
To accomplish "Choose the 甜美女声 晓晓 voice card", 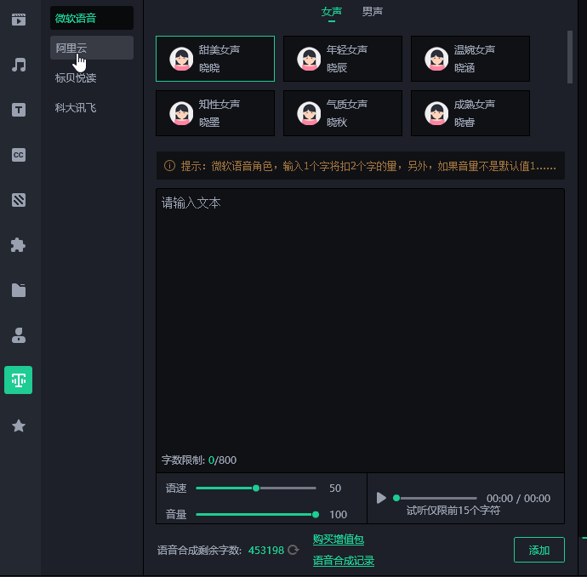I will pos(215,59).
